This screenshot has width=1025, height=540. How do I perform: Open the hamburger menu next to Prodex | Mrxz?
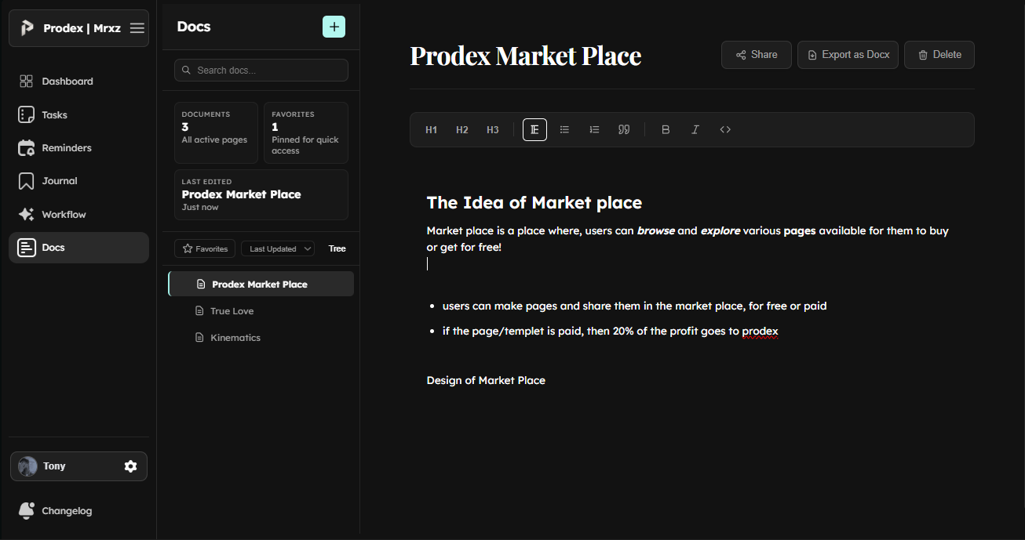(x=137, y=27)
